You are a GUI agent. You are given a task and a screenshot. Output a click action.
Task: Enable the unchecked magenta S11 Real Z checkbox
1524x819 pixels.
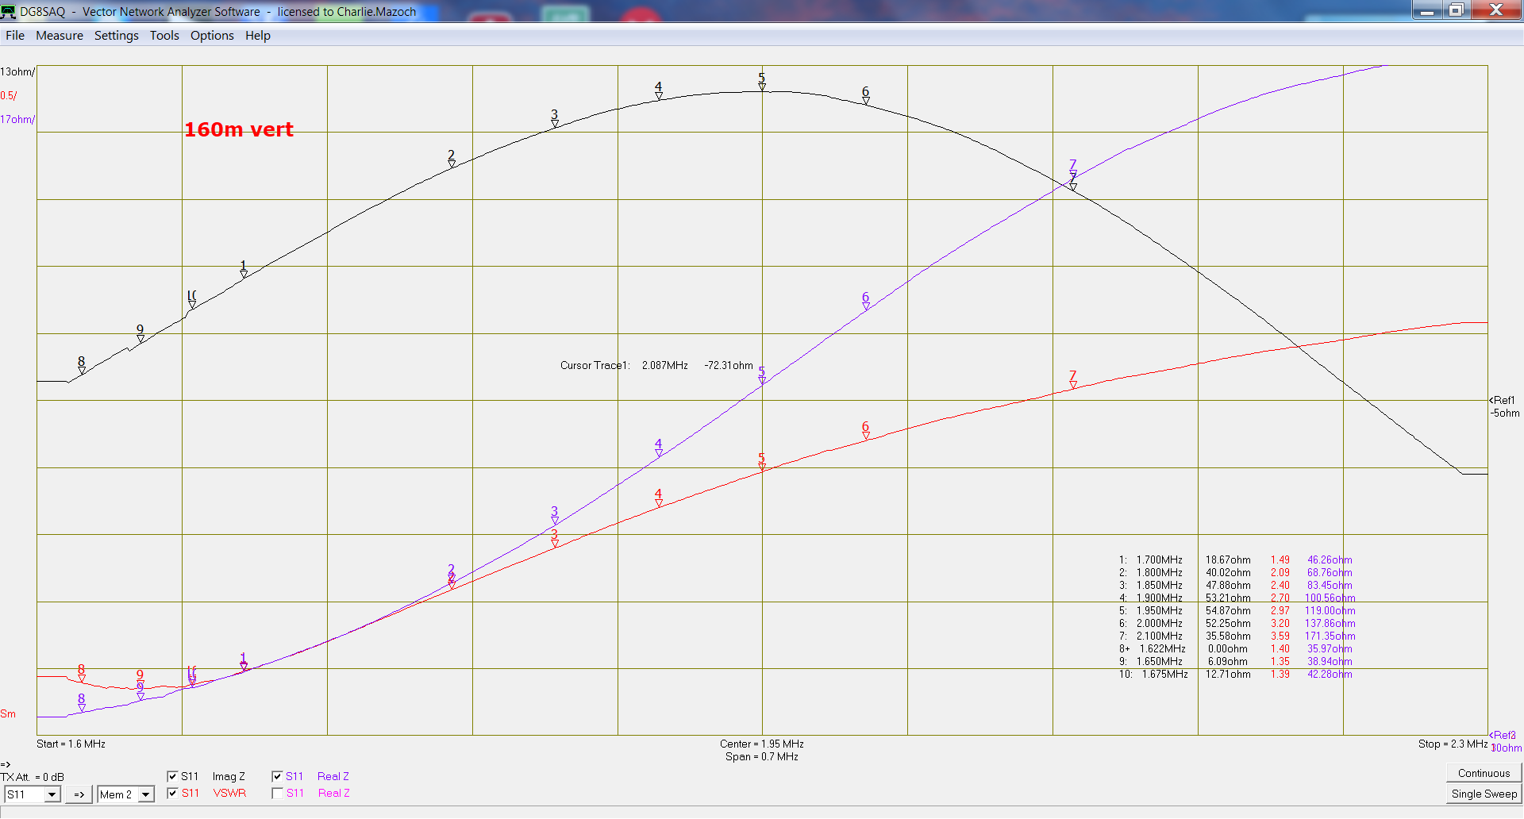click(x=277, y=793)
